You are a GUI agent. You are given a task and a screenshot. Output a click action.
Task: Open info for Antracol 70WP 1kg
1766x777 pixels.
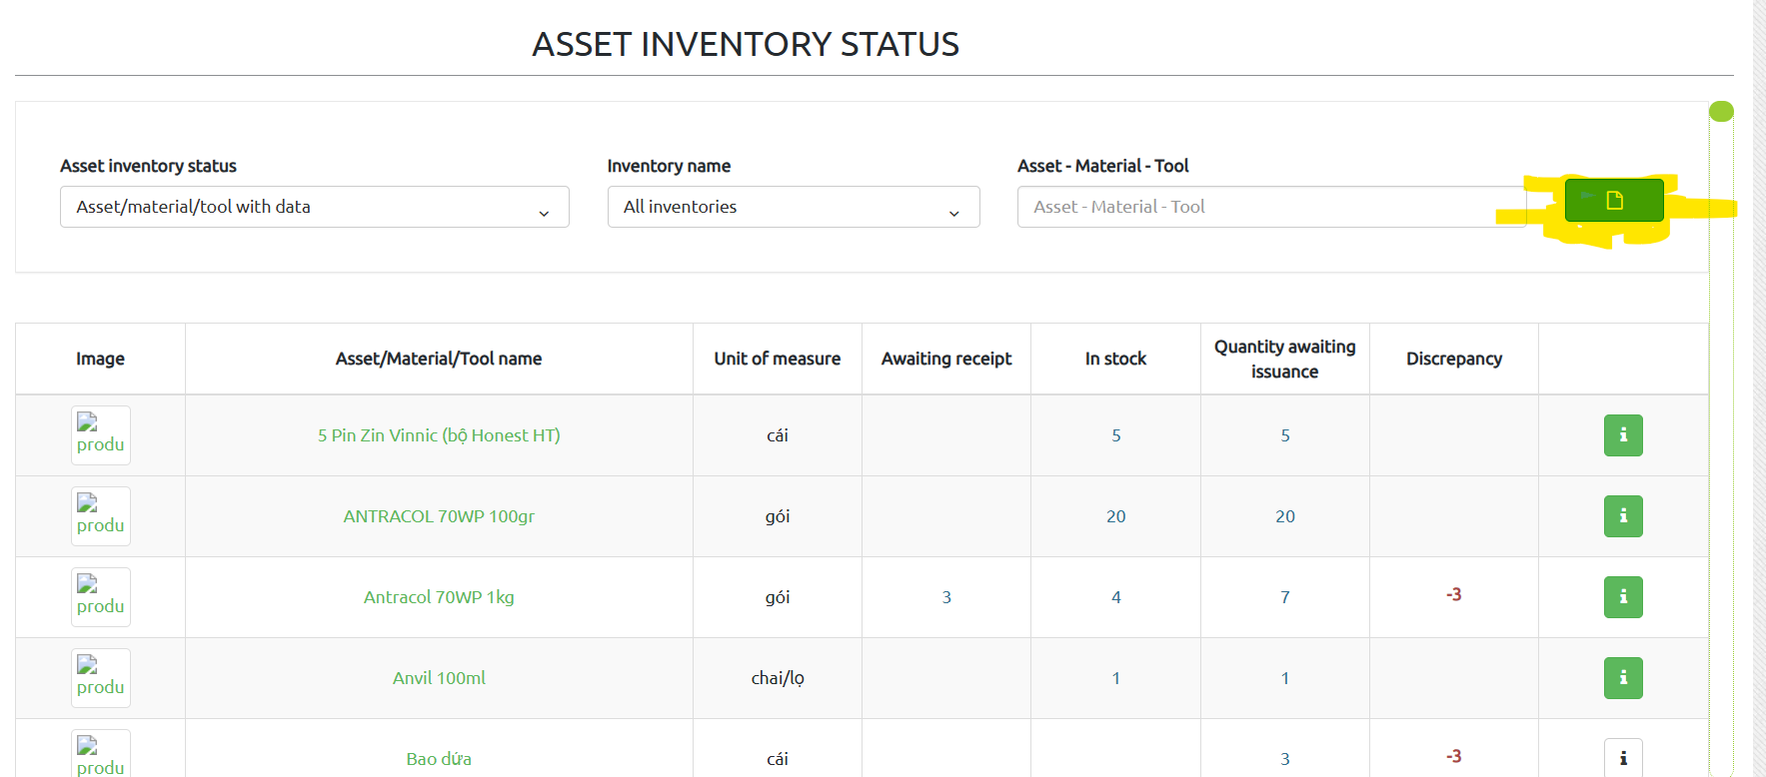1622,597
